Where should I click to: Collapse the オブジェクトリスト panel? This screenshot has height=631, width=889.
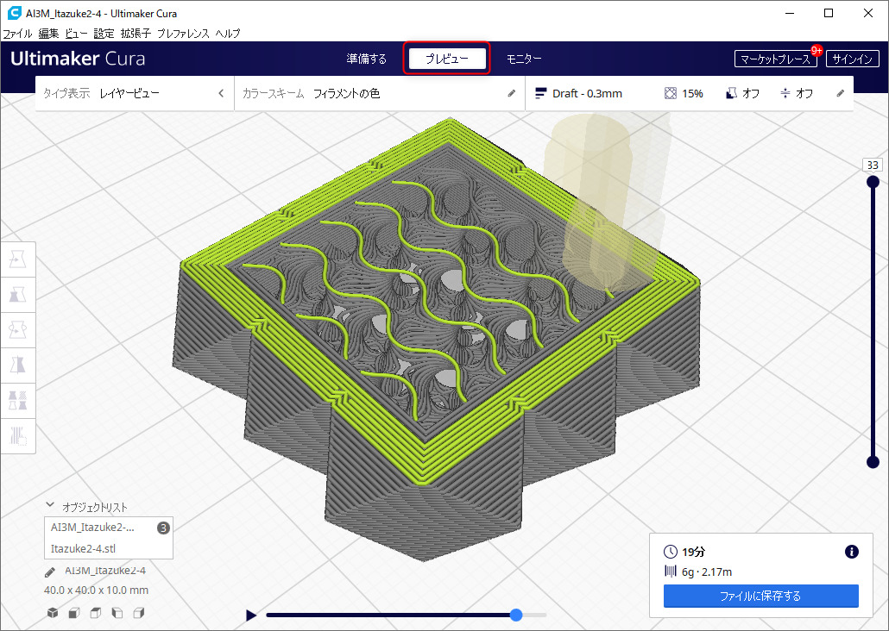50,507
